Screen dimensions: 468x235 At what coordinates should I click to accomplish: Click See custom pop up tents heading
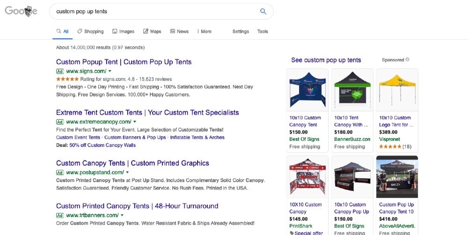tap(326, 60)
